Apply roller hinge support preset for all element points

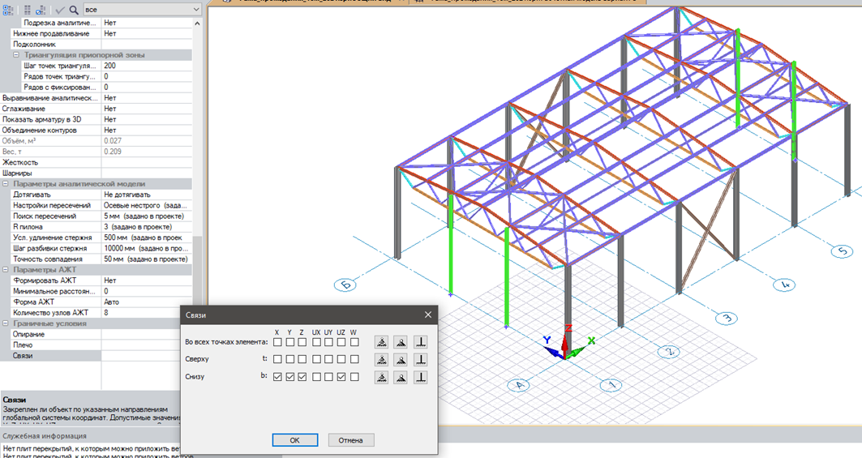click(x=381, y=342)
